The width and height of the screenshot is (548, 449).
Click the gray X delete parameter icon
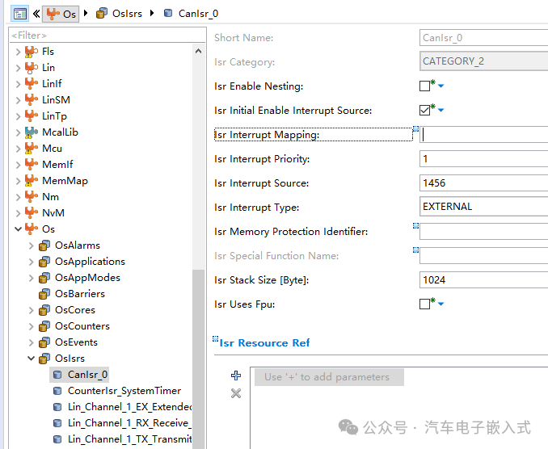click(236, 393)
